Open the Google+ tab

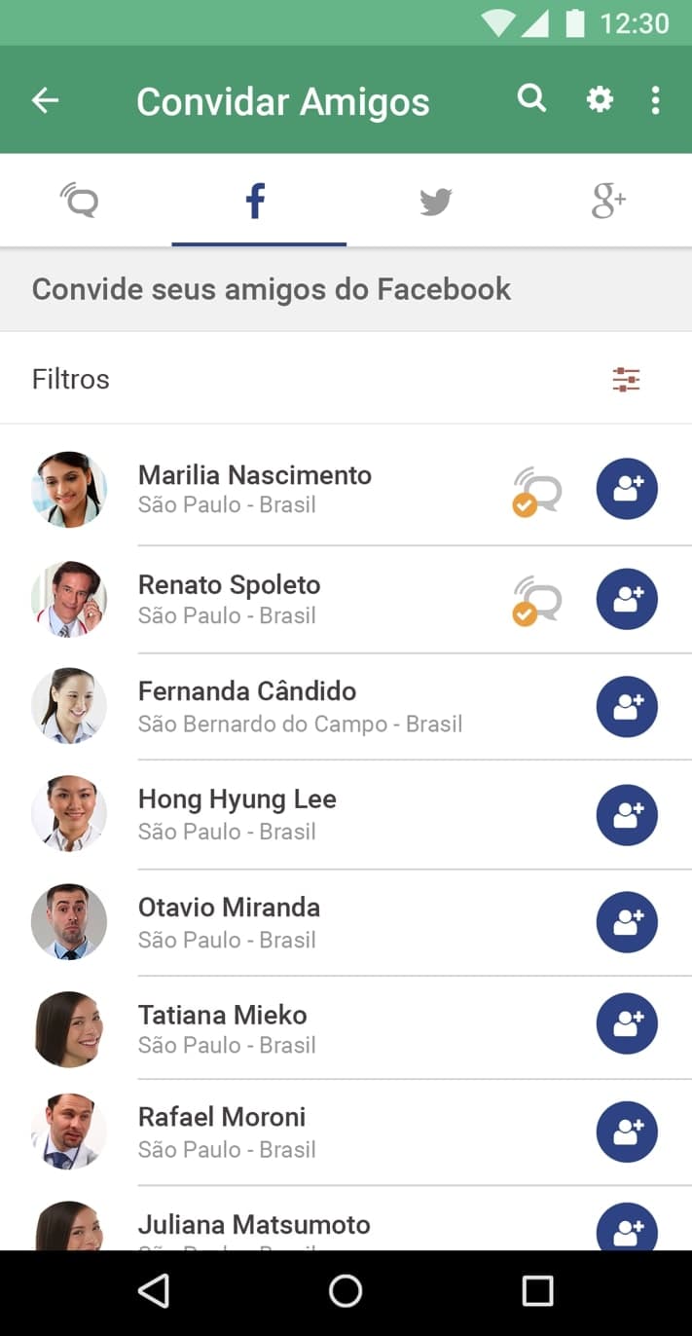[x=609, y=200]
